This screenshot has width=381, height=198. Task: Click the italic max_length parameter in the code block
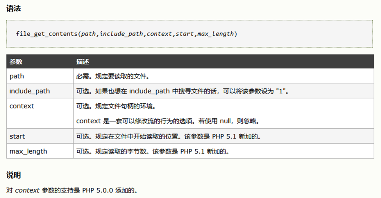(215, 34)
